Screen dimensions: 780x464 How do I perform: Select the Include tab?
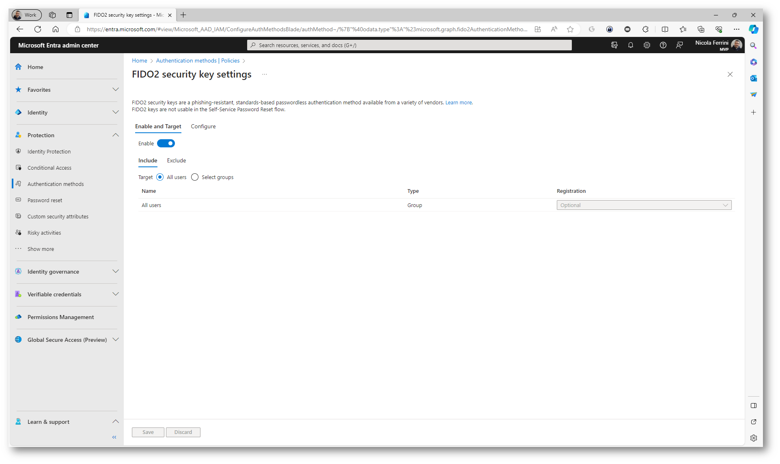[148, 161]
